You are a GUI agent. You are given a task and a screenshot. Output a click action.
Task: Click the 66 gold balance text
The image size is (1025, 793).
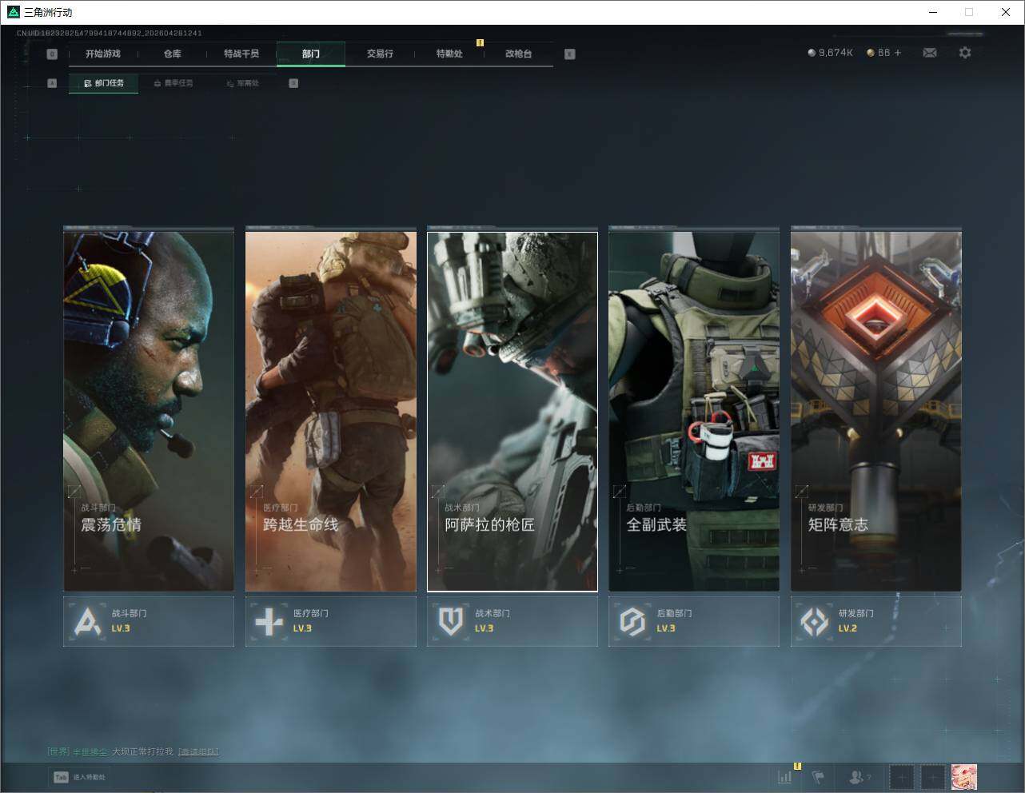coord(883,53)
